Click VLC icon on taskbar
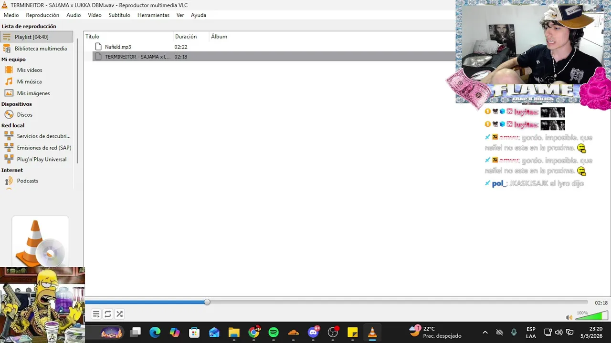The image size is (611, 343). (x=372, y=332)
